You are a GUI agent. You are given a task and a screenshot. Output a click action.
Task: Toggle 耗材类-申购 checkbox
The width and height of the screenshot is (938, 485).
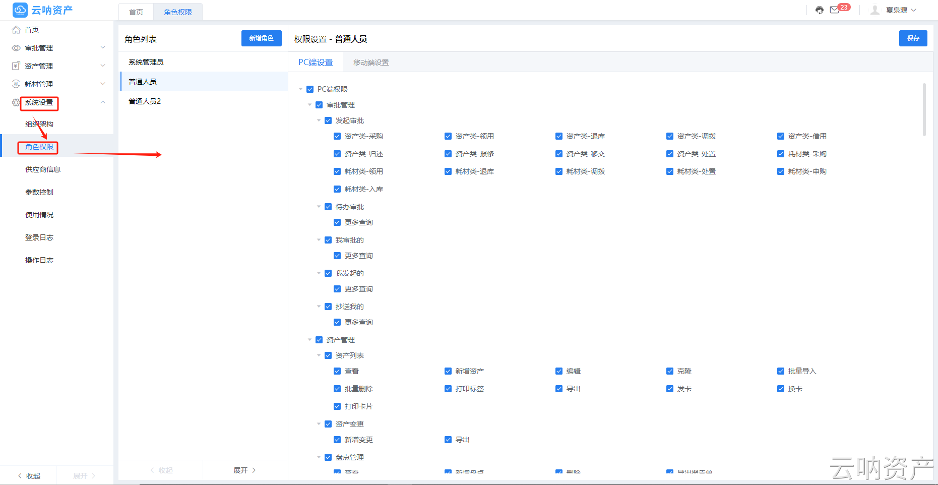[x=781, y=171]
